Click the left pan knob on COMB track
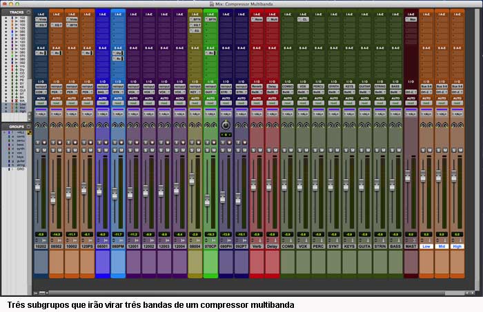 pyautogui.click(x=284, y=125)
